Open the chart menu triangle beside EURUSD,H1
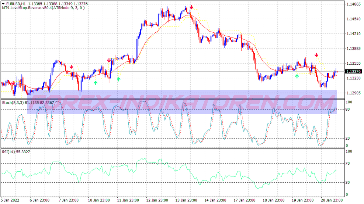Screen dimensions: 364x204 pyautogui.click(x=3, y=4)
